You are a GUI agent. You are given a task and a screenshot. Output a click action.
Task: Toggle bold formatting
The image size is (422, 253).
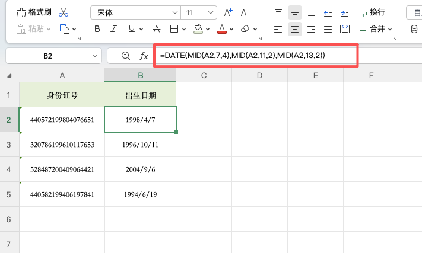pos(97,29)
